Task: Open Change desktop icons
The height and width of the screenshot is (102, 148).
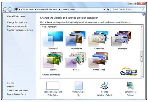Action: (x=17, y=22)
